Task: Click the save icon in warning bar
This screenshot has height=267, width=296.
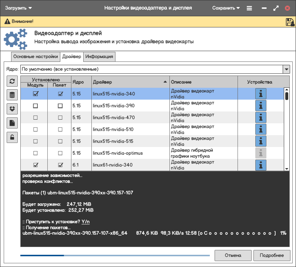Action: click(290, 22)
